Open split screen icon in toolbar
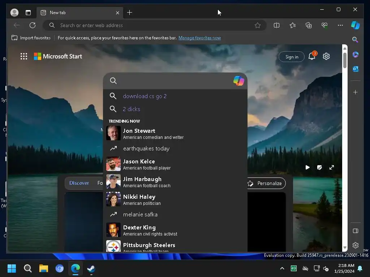This screenshot has width=370, height=277. [276, 25]
